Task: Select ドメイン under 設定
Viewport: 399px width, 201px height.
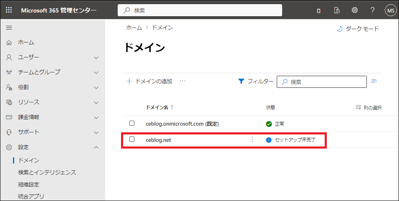Action: (x=28, y=160)
